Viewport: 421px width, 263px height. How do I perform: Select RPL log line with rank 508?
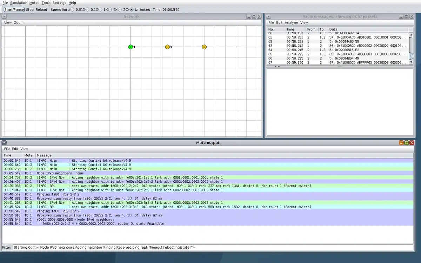(208, 207)
